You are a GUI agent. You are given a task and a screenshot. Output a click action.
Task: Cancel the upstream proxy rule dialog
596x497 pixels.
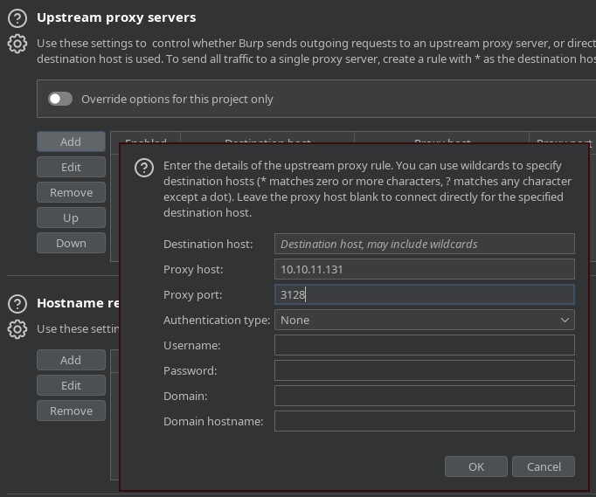point(543,466)
